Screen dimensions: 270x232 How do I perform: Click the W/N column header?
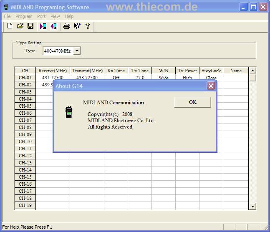[164, 71]
